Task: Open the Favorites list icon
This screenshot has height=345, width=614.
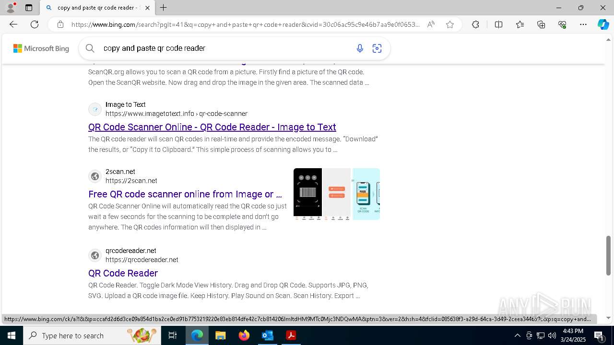Action: point(520,24)
